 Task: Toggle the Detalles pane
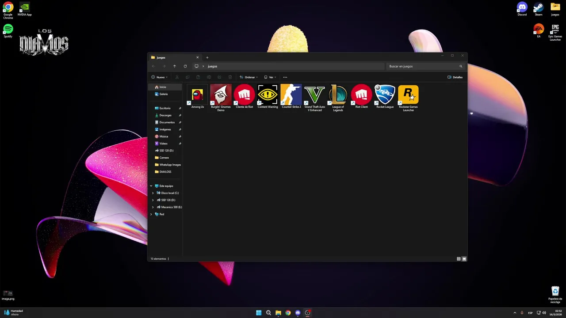pos(455,77)
